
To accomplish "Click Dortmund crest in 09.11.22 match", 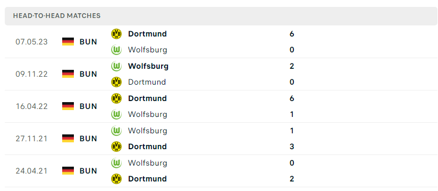I will coord(116,83).
